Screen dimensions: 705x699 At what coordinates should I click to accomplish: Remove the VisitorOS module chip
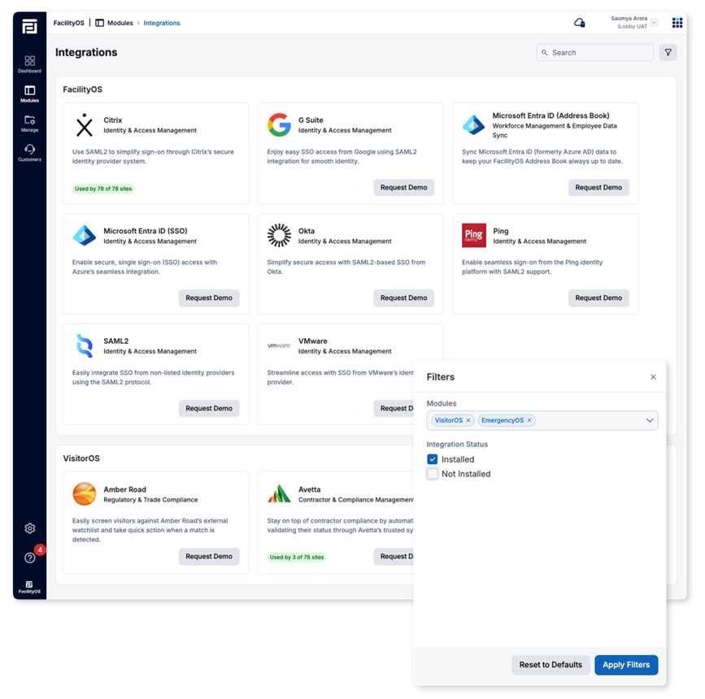468,420
